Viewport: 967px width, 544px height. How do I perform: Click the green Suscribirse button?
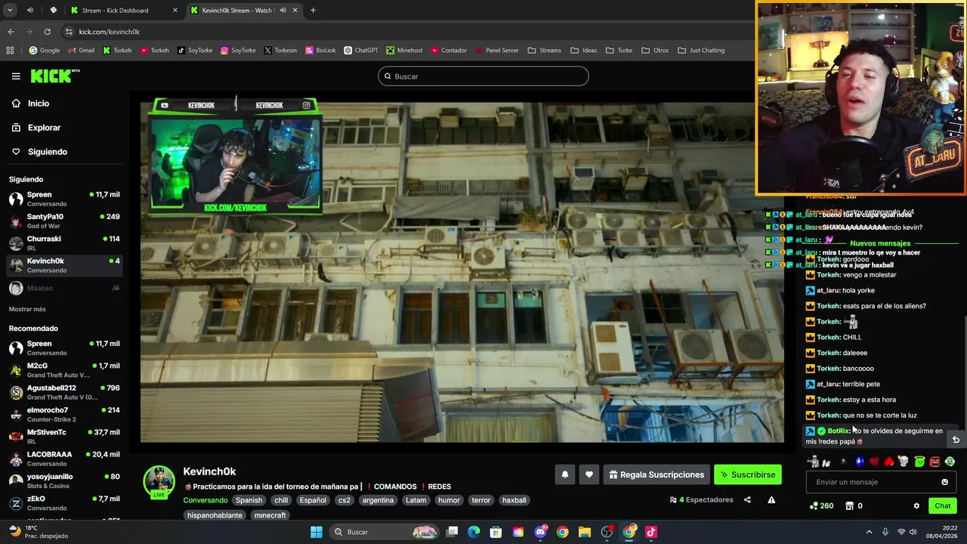point(748,474)
